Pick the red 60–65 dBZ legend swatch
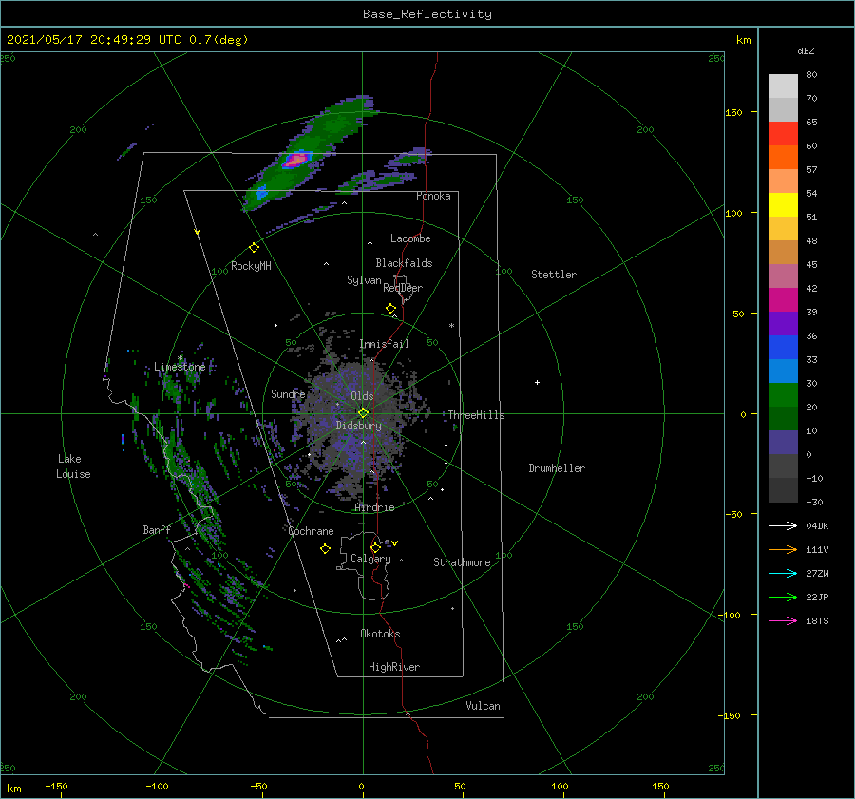The image size is (855, 799). 783,134
